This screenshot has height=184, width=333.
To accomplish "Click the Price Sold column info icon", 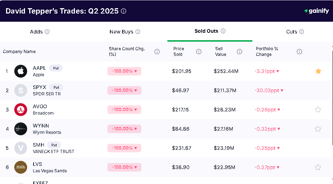I will tap(199, 52).
